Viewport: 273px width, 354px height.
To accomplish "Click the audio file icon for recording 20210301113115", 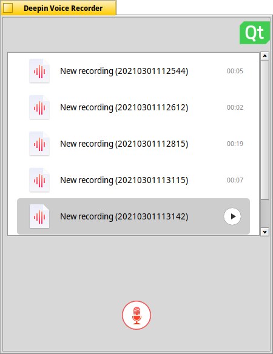I will 39,180.
